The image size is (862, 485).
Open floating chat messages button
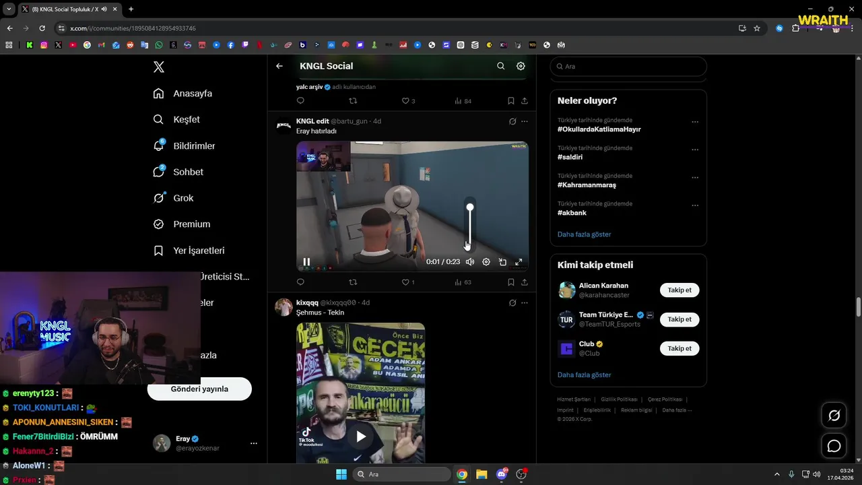834,446
